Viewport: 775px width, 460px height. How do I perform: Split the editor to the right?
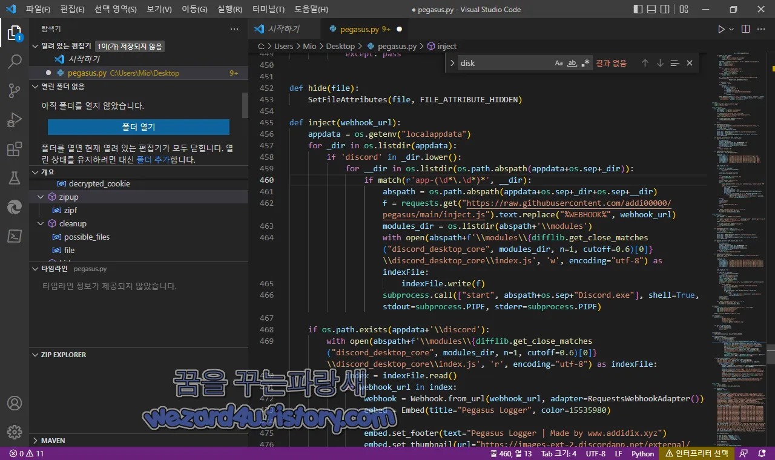(745, 29)
